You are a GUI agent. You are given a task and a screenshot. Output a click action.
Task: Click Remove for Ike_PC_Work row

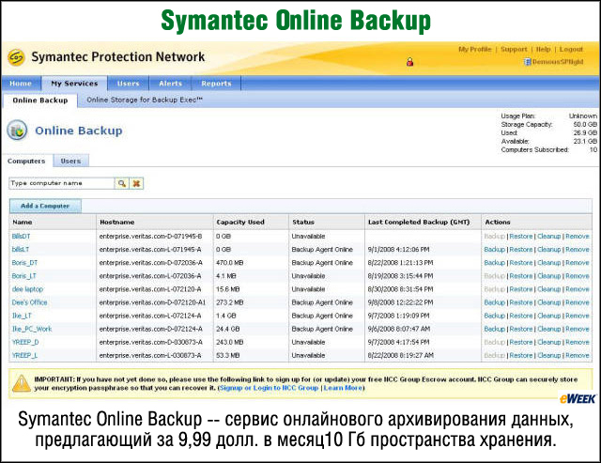click(578, 329)
